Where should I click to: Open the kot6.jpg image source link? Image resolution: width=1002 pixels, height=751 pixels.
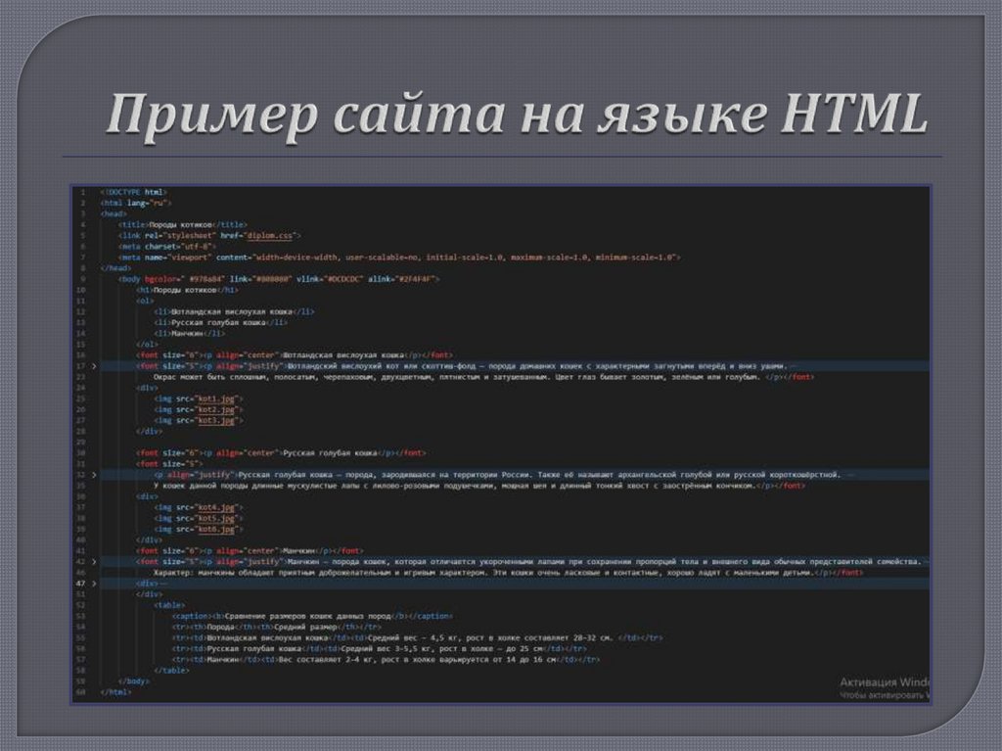(x=216, y=530)
